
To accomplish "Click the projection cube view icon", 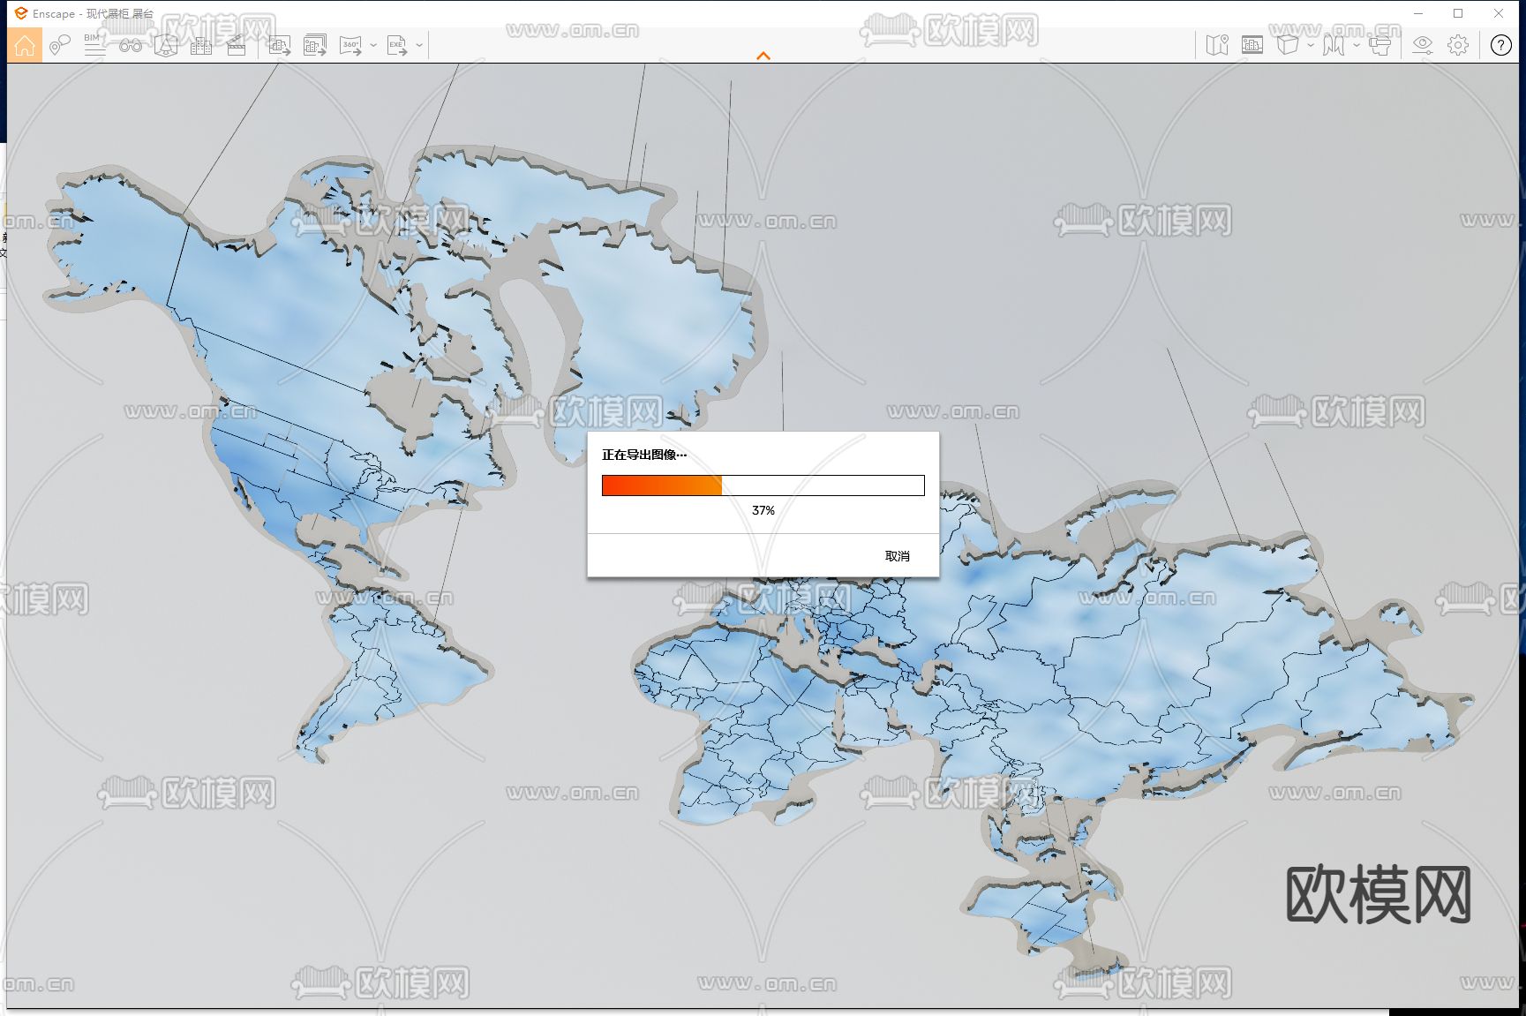I will [1288, 45].
